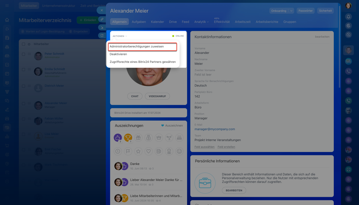Open the Feed tab
The width and height of the screenshot is (359, 205).
tap(185, 22)
